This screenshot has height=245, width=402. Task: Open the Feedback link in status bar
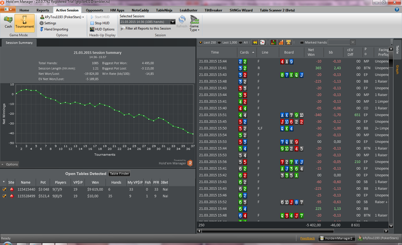tap(307, 238)
